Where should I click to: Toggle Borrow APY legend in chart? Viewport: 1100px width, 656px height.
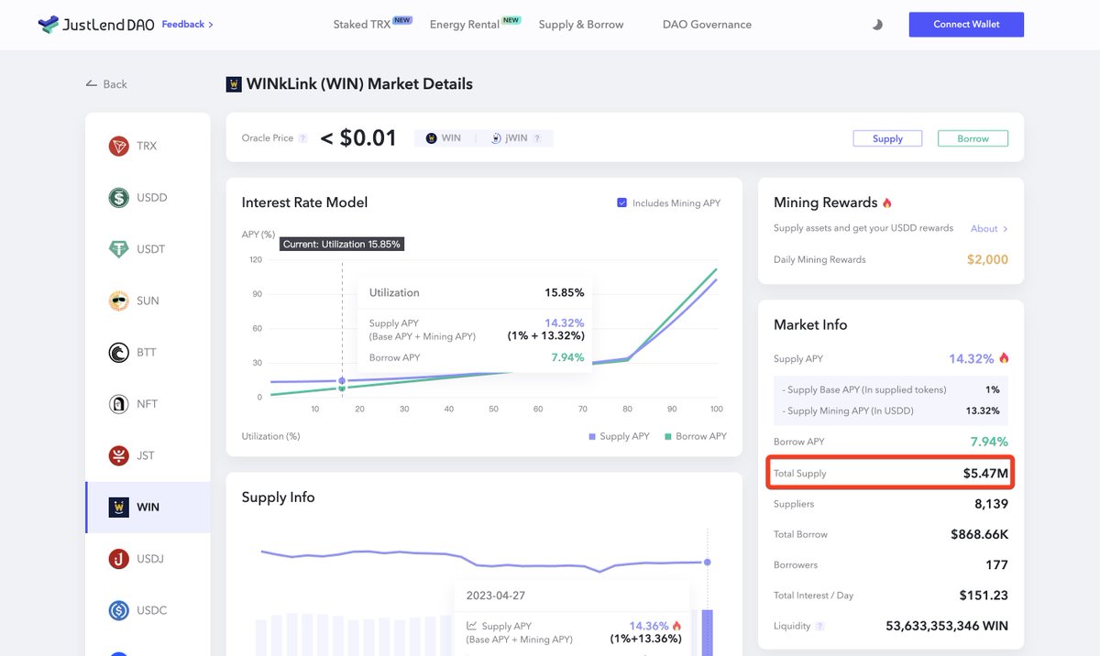coord(695,436)
